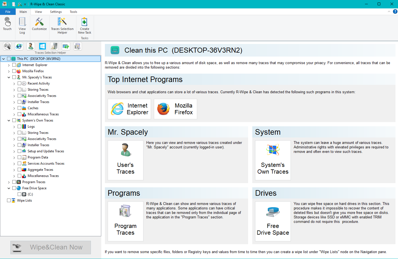Tick the Mozilla Firefox checkbox in tree

tap(14, 71)
